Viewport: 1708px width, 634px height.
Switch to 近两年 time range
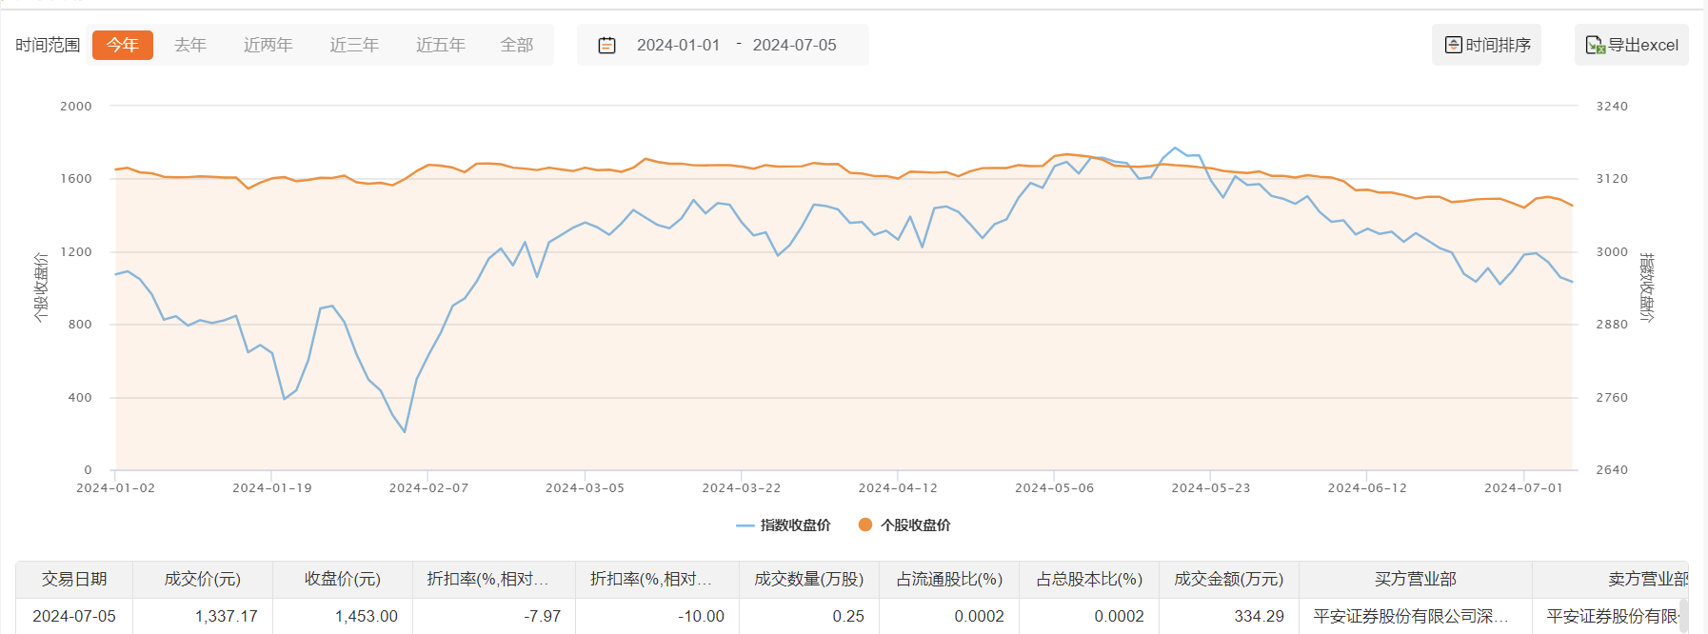[268, 45]
